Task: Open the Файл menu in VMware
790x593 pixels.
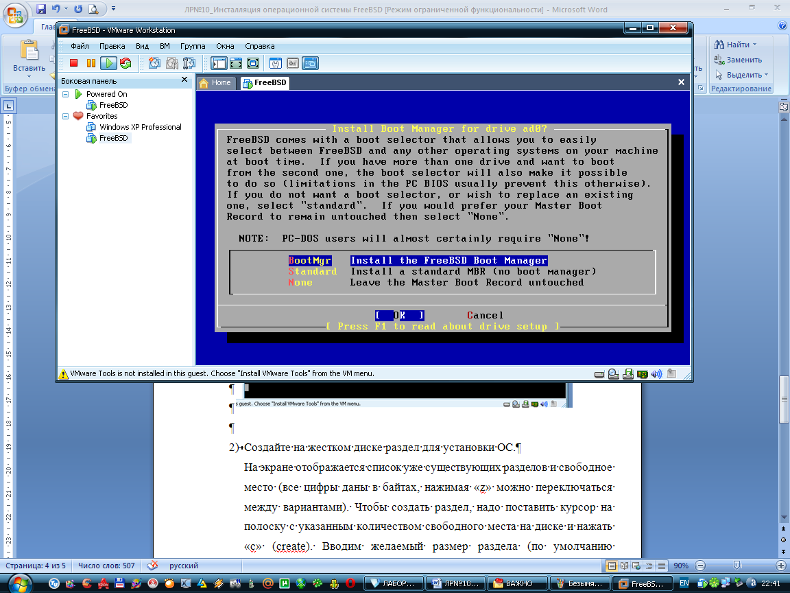Action: tap(80, 46)
